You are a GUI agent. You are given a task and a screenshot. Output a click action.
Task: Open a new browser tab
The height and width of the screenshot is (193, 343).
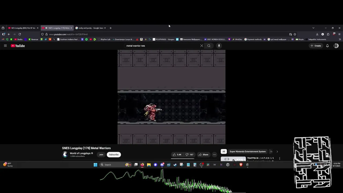pos(110,28)
